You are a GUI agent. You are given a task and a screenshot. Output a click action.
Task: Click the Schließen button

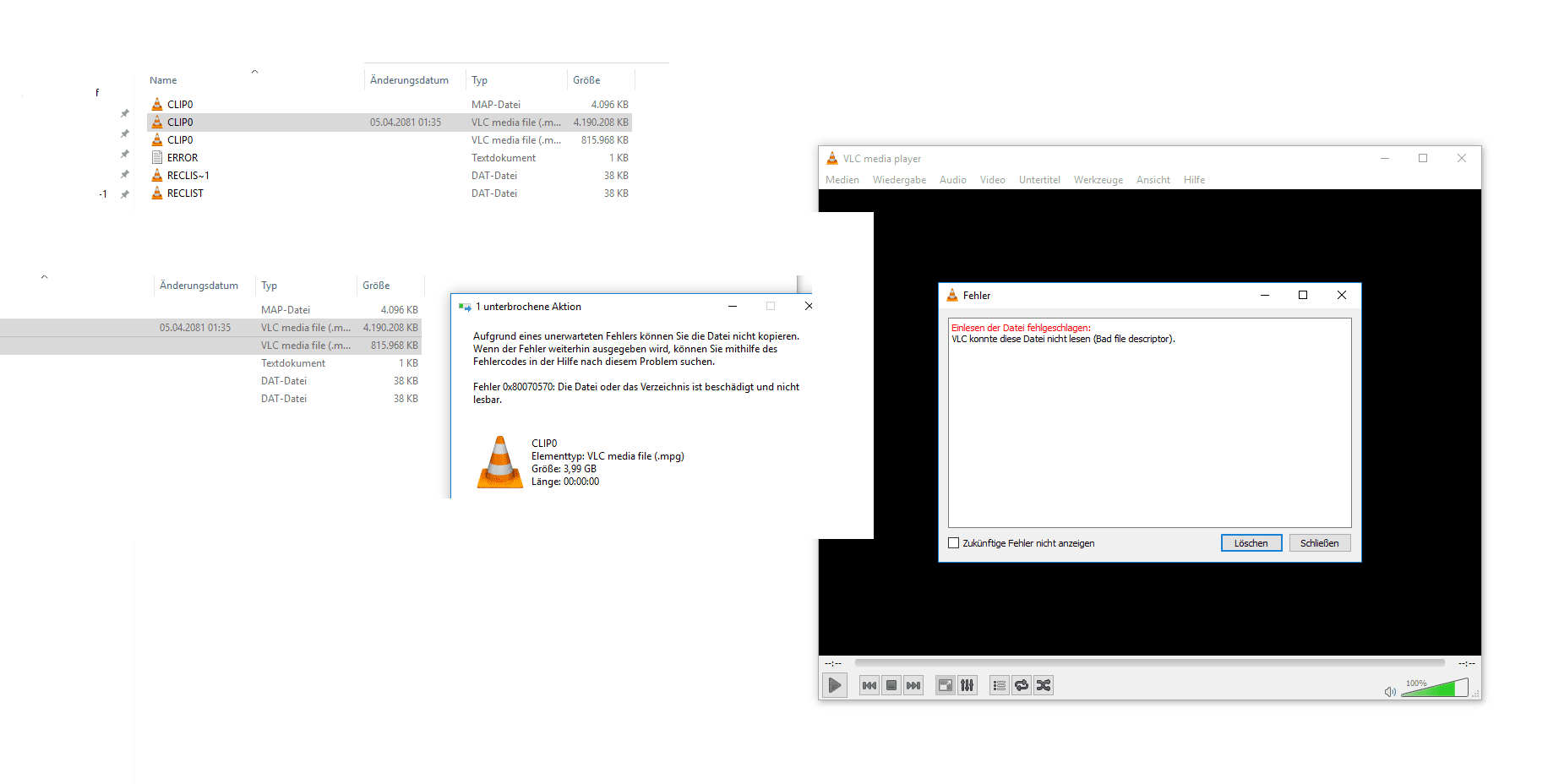(1320, 543)
